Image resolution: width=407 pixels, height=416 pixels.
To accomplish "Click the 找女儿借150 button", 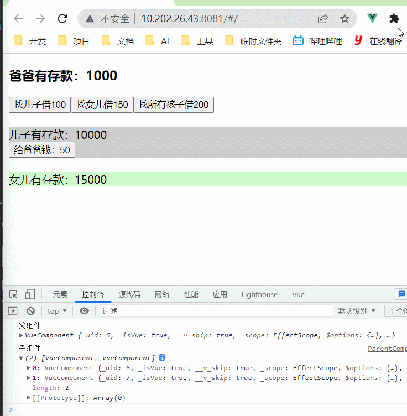I will pyautogui.click(x=102, y=105).
